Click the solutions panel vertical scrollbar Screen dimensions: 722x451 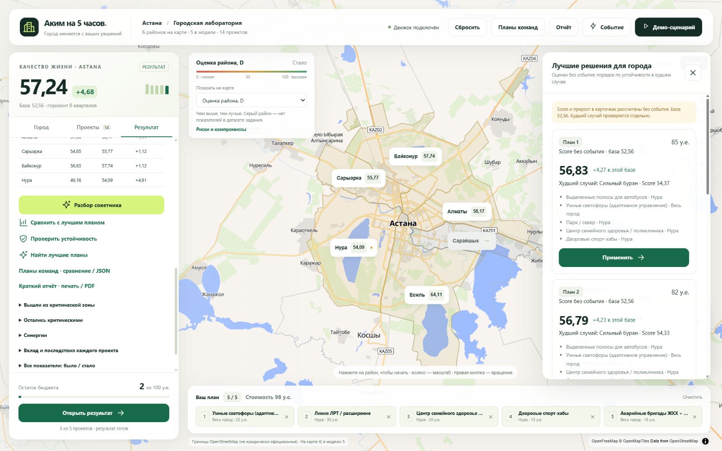coord(708,147)
